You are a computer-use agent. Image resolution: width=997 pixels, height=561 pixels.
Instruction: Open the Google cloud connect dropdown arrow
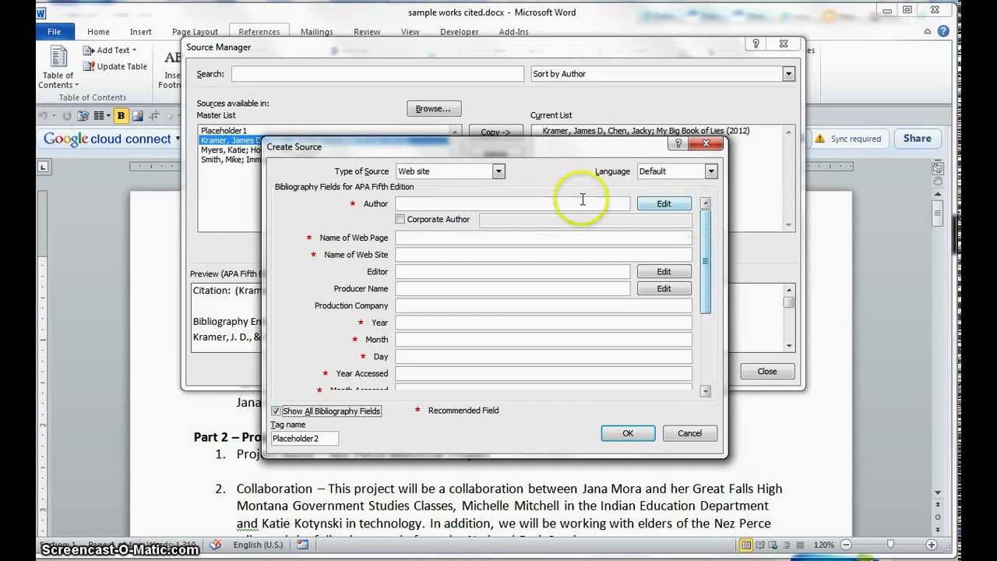point(178,139)
